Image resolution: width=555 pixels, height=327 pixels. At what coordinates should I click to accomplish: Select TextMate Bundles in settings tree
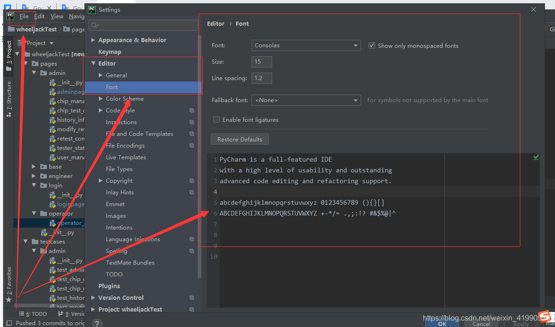click(130, 263)
